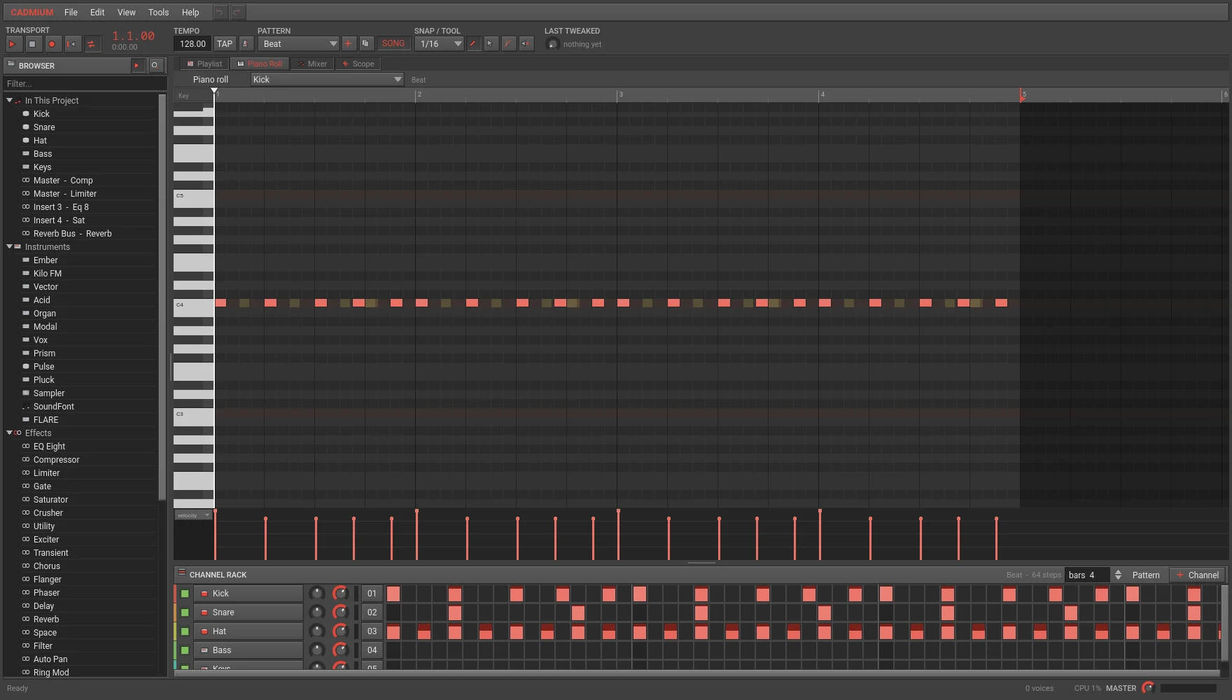
Task: Click the master volume knob in status bar
Action: pos(1148,688)
